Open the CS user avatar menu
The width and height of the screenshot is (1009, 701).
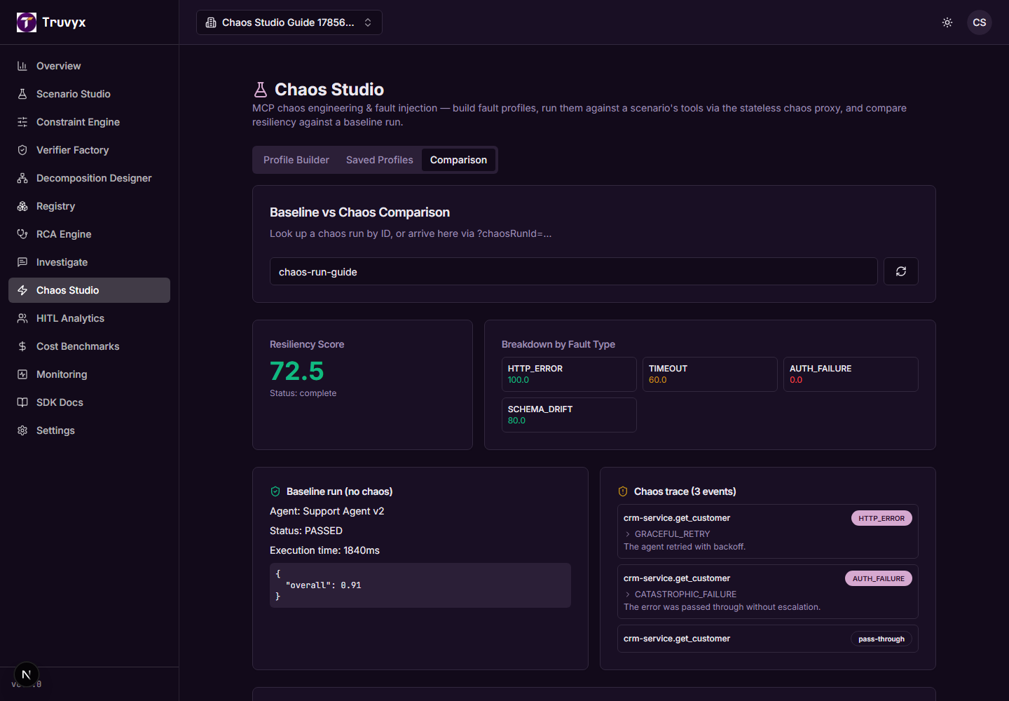coord(980,22)
